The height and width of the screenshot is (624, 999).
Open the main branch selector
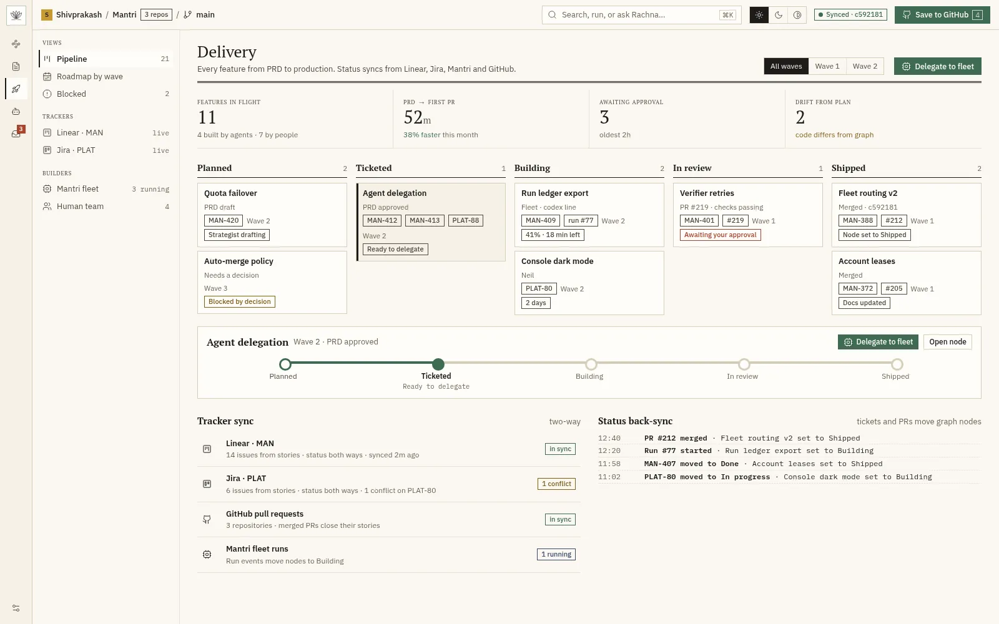[199, 14]
